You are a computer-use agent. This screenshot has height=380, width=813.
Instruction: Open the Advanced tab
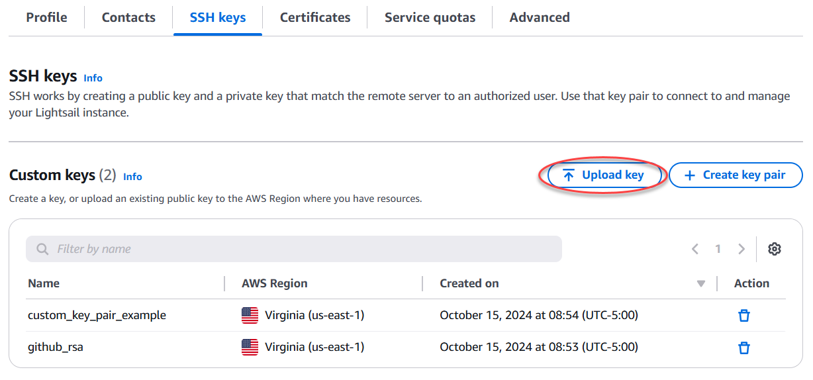[x=540, y=18]
